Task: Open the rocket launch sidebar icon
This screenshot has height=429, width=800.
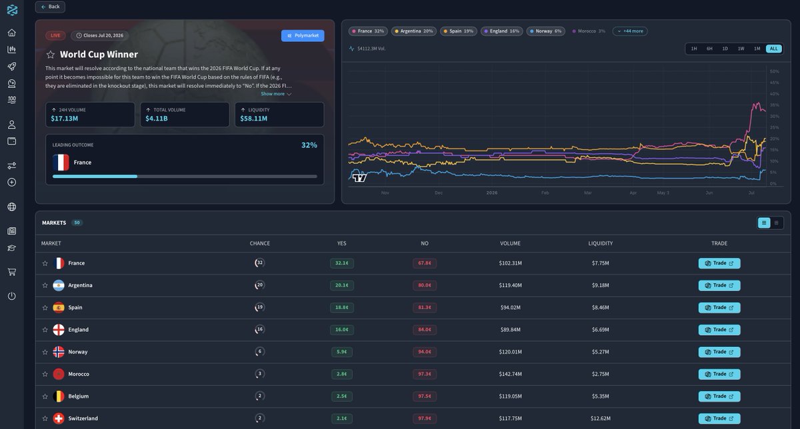Action: [11, 67]
